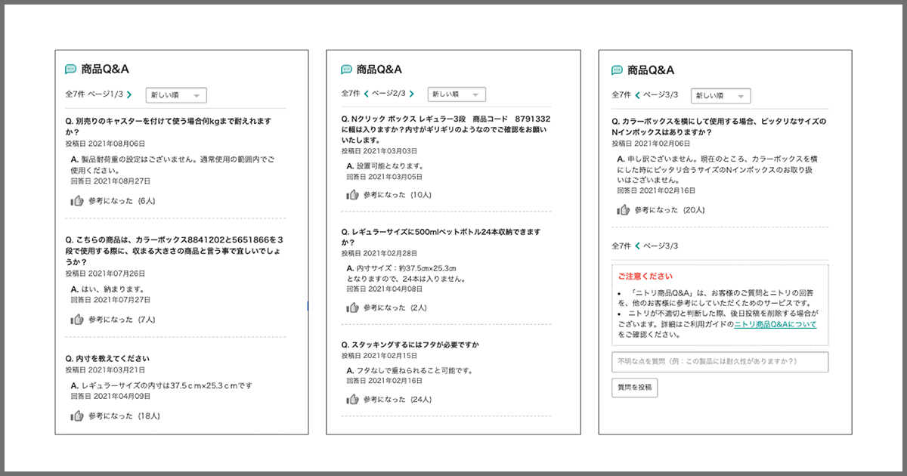Click thumbs-up on pet bottle answer (2人)
Screen dimensions: 907x476
click(352, 308)
